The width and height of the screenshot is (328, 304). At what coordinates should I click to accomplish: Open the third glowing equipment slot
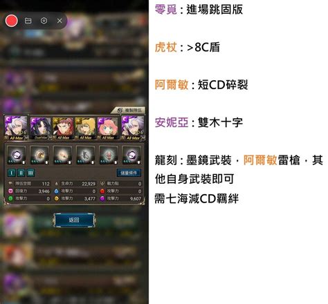click(x=62, y=155)
